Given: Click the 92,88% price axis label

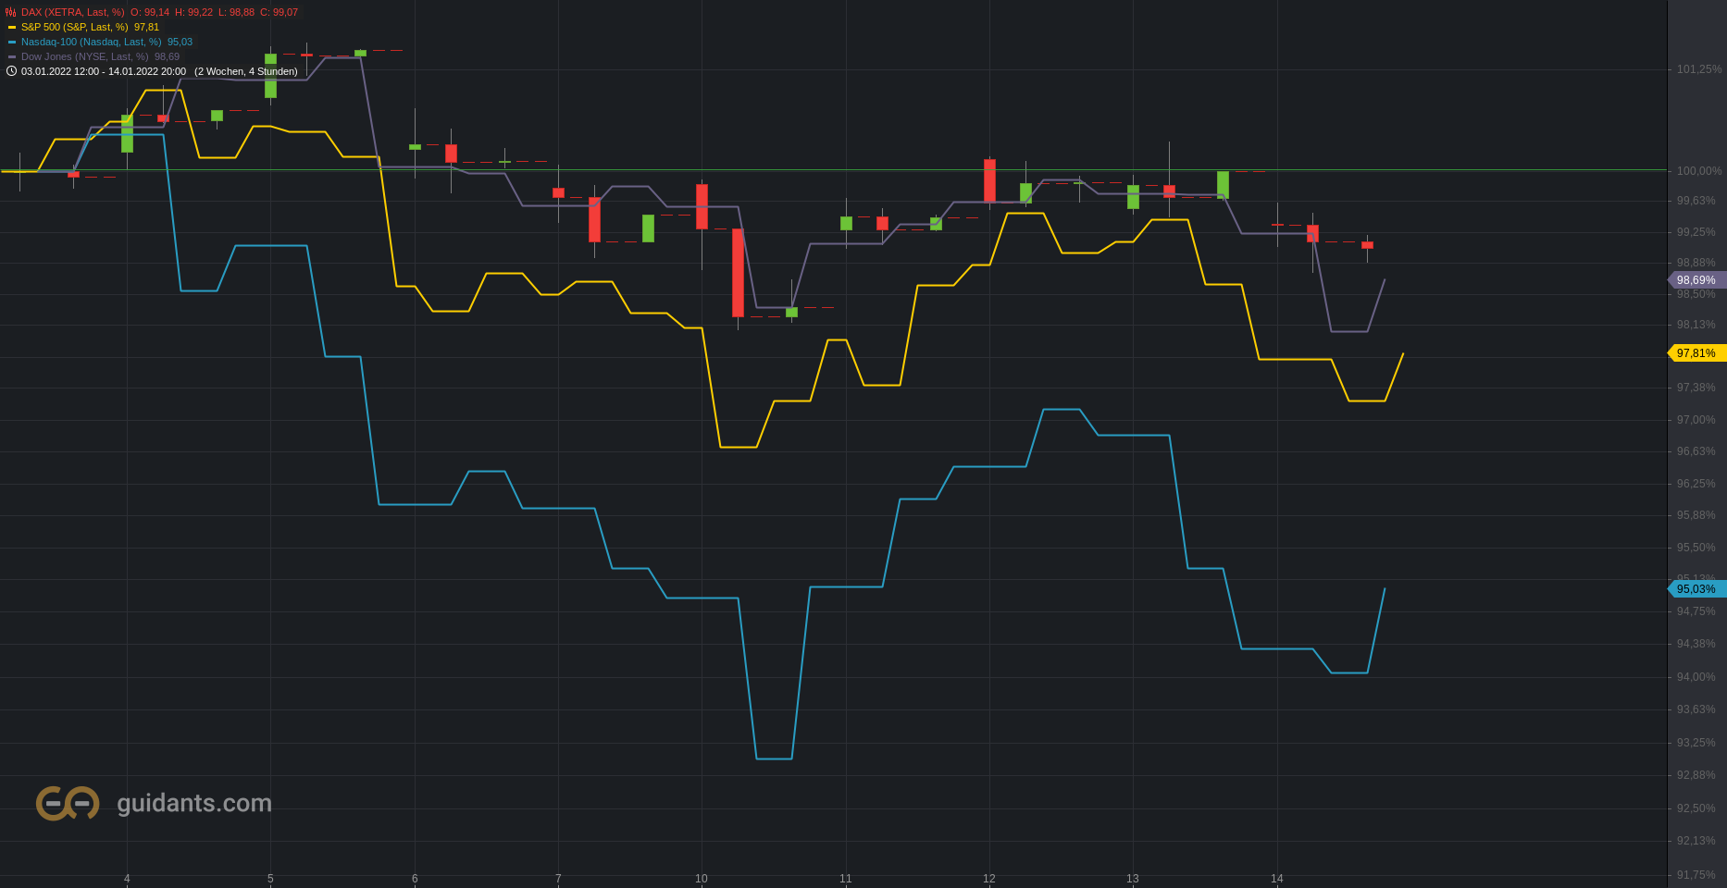Looking at the screenshot, I should coord(1696,775).
